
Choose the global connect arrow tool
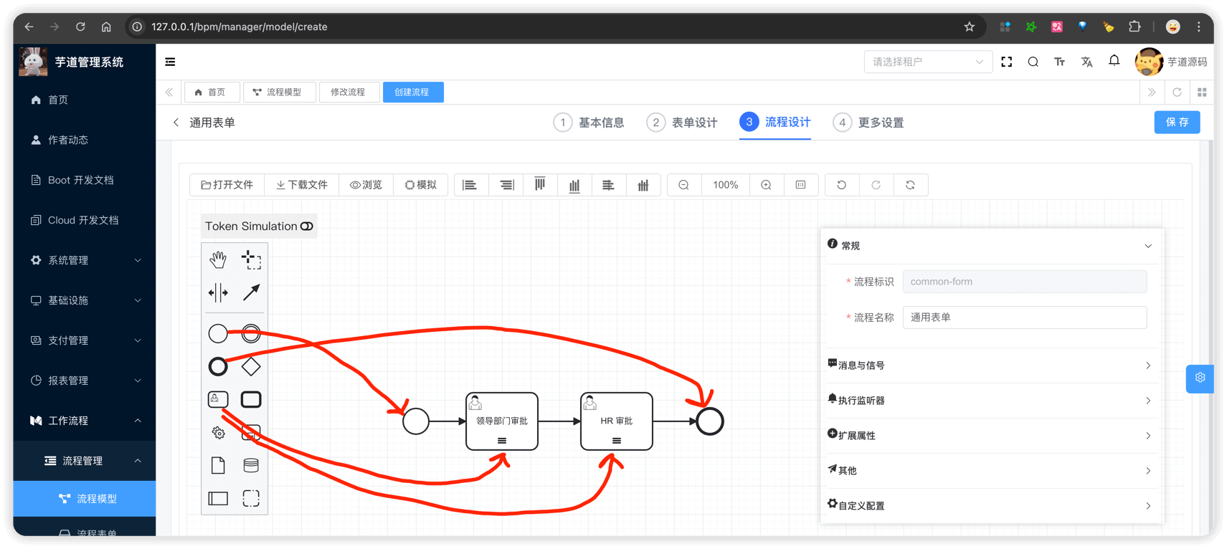click(251, 292)
